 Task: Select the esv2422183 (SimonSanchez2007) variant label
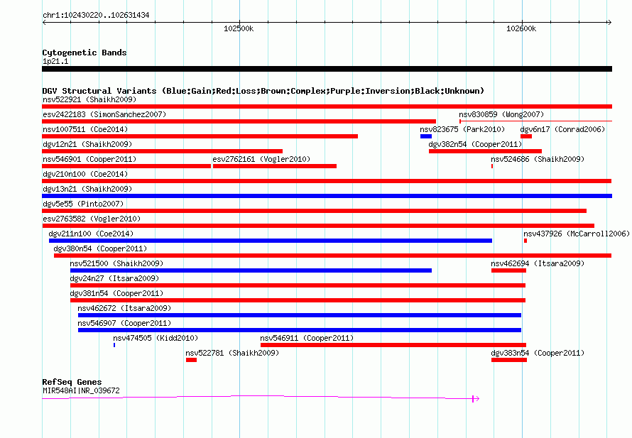click(x=104, y=114)
